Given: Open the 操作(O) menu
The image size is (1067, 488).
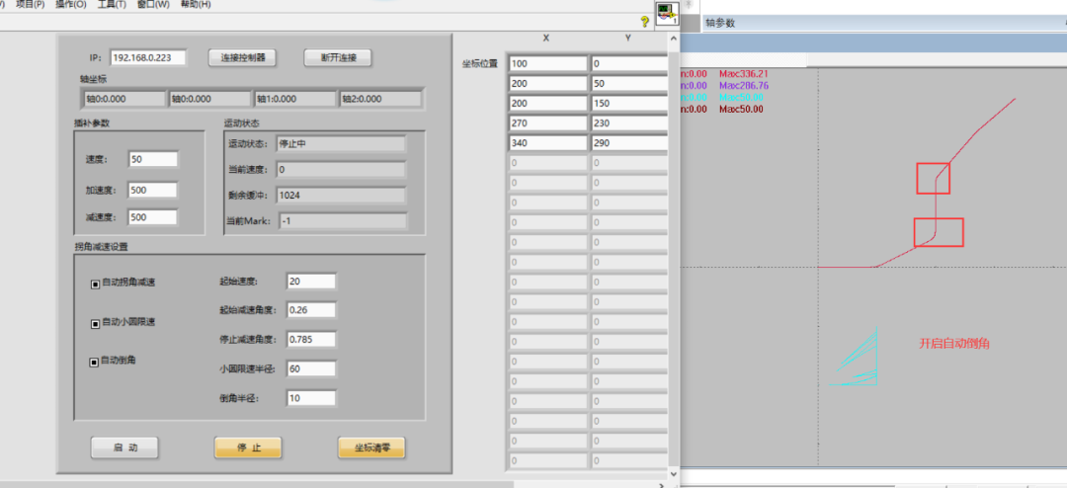Looking at the screenshot, I should tap(71, 4).
